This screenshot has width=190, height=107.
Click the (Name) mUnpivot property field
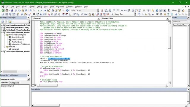point(15,86)
